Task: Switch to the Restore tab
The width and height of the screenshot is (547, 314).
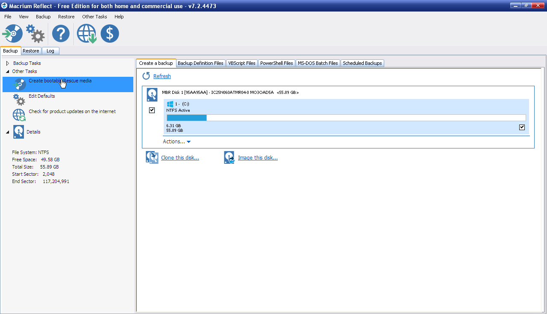Action: point(31,51)
